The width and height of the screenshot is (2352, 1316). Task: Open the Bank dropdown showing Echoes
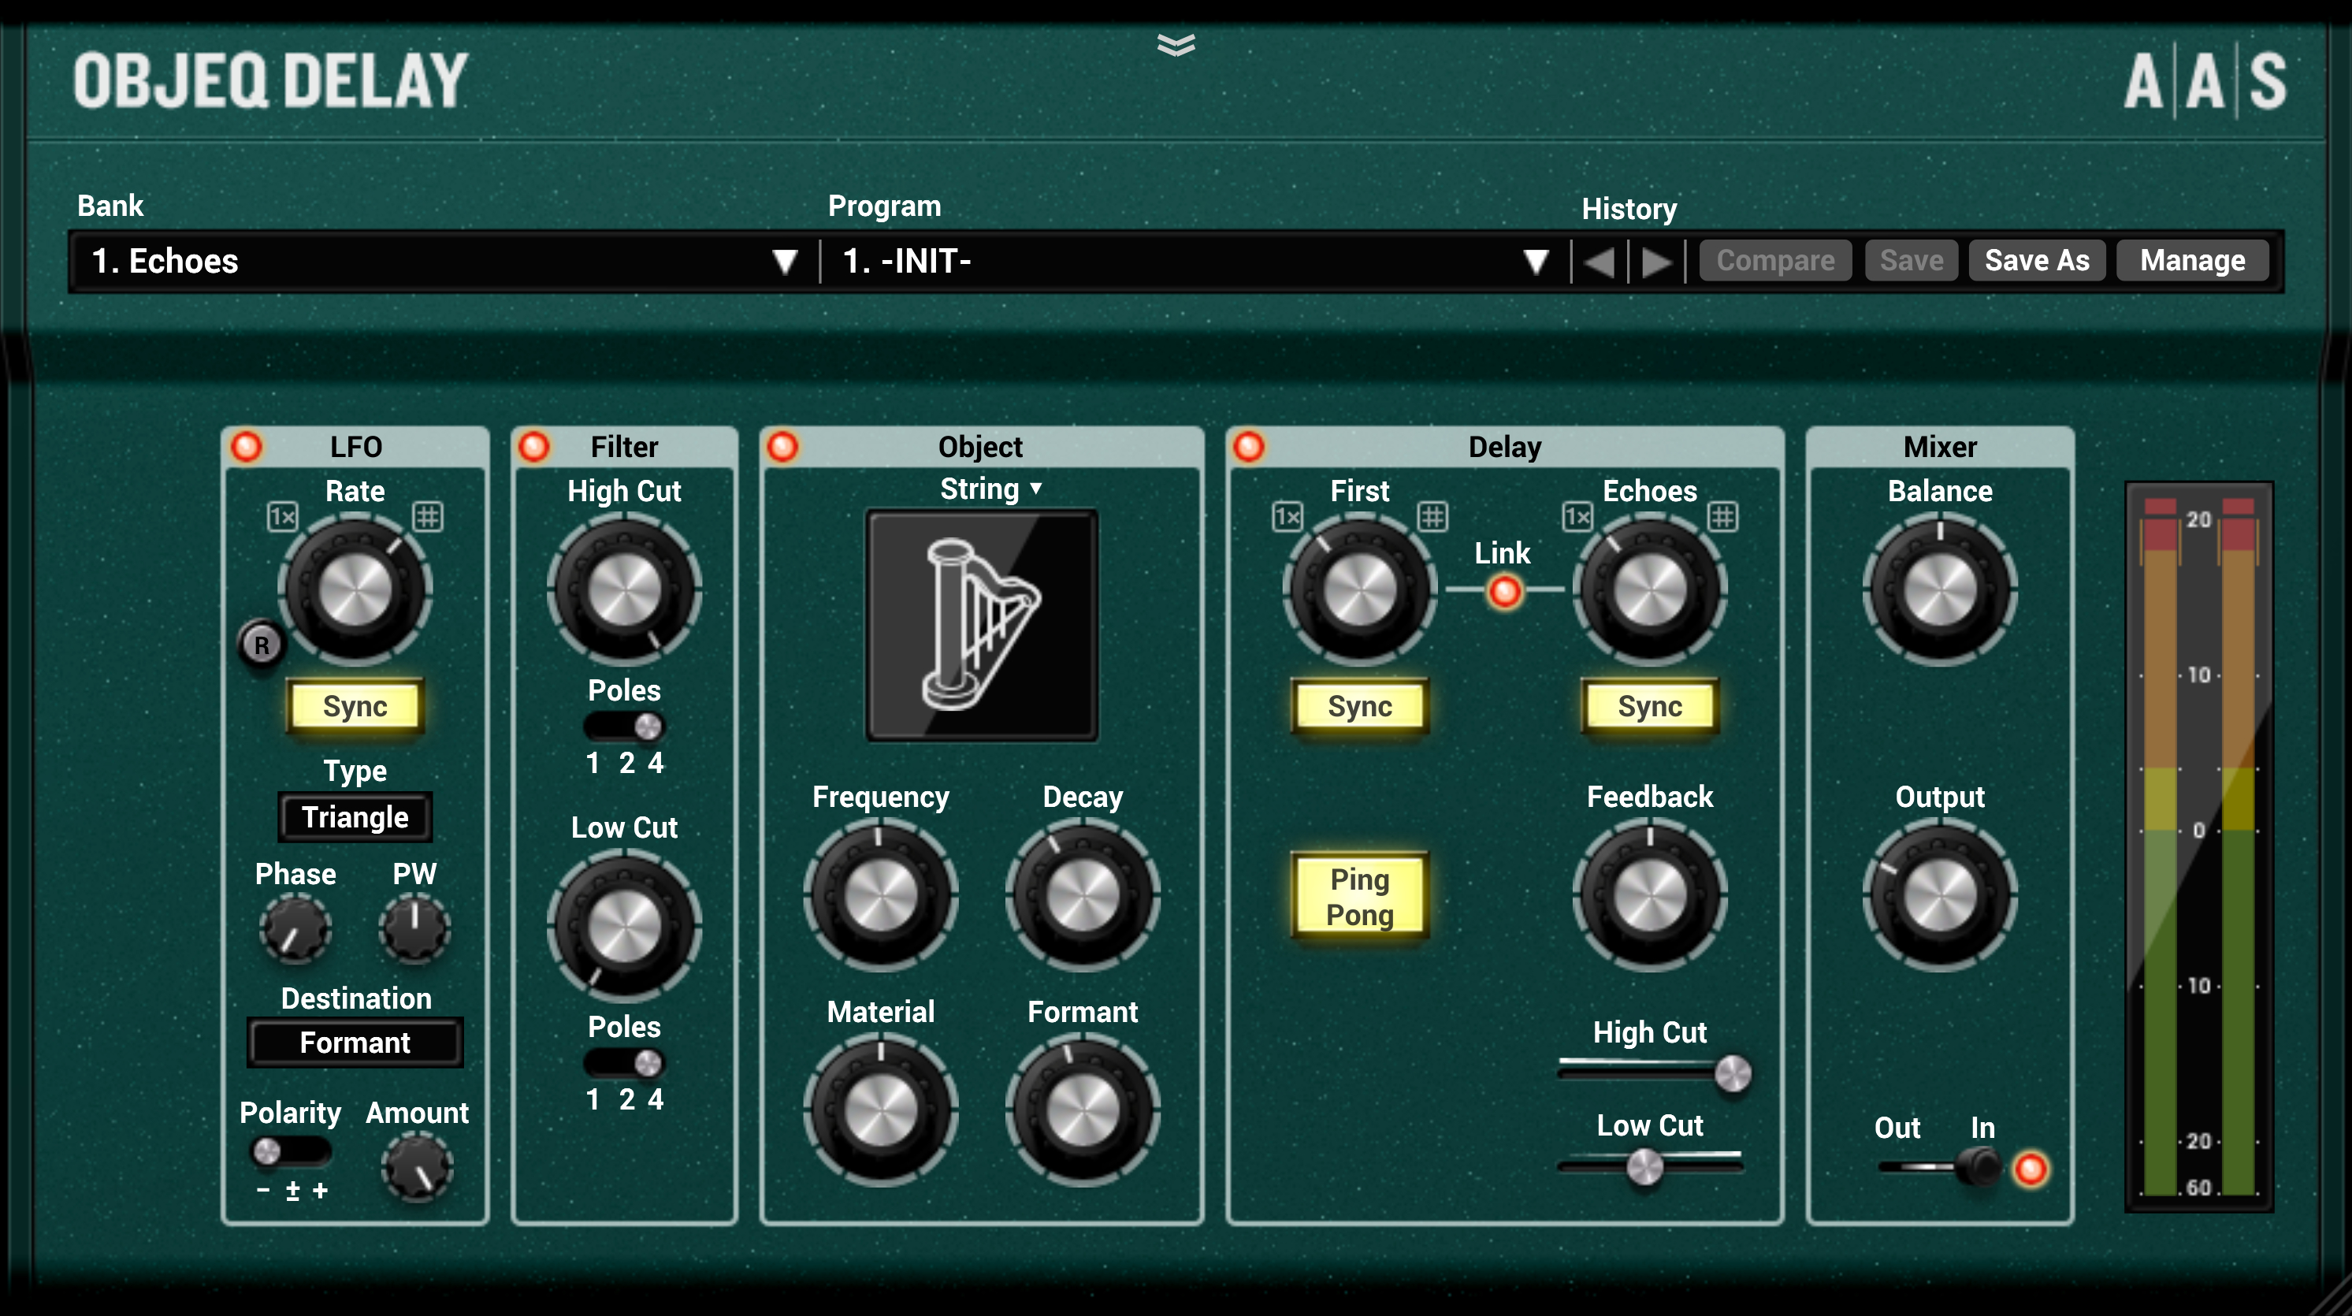click(x=438, y=261)
